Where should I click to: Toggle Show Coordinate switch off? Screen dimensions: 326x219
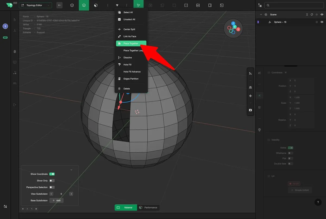click(52, 174)
